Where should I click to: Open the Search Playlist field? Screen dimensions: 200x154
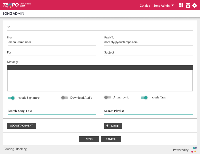[148, 111]
